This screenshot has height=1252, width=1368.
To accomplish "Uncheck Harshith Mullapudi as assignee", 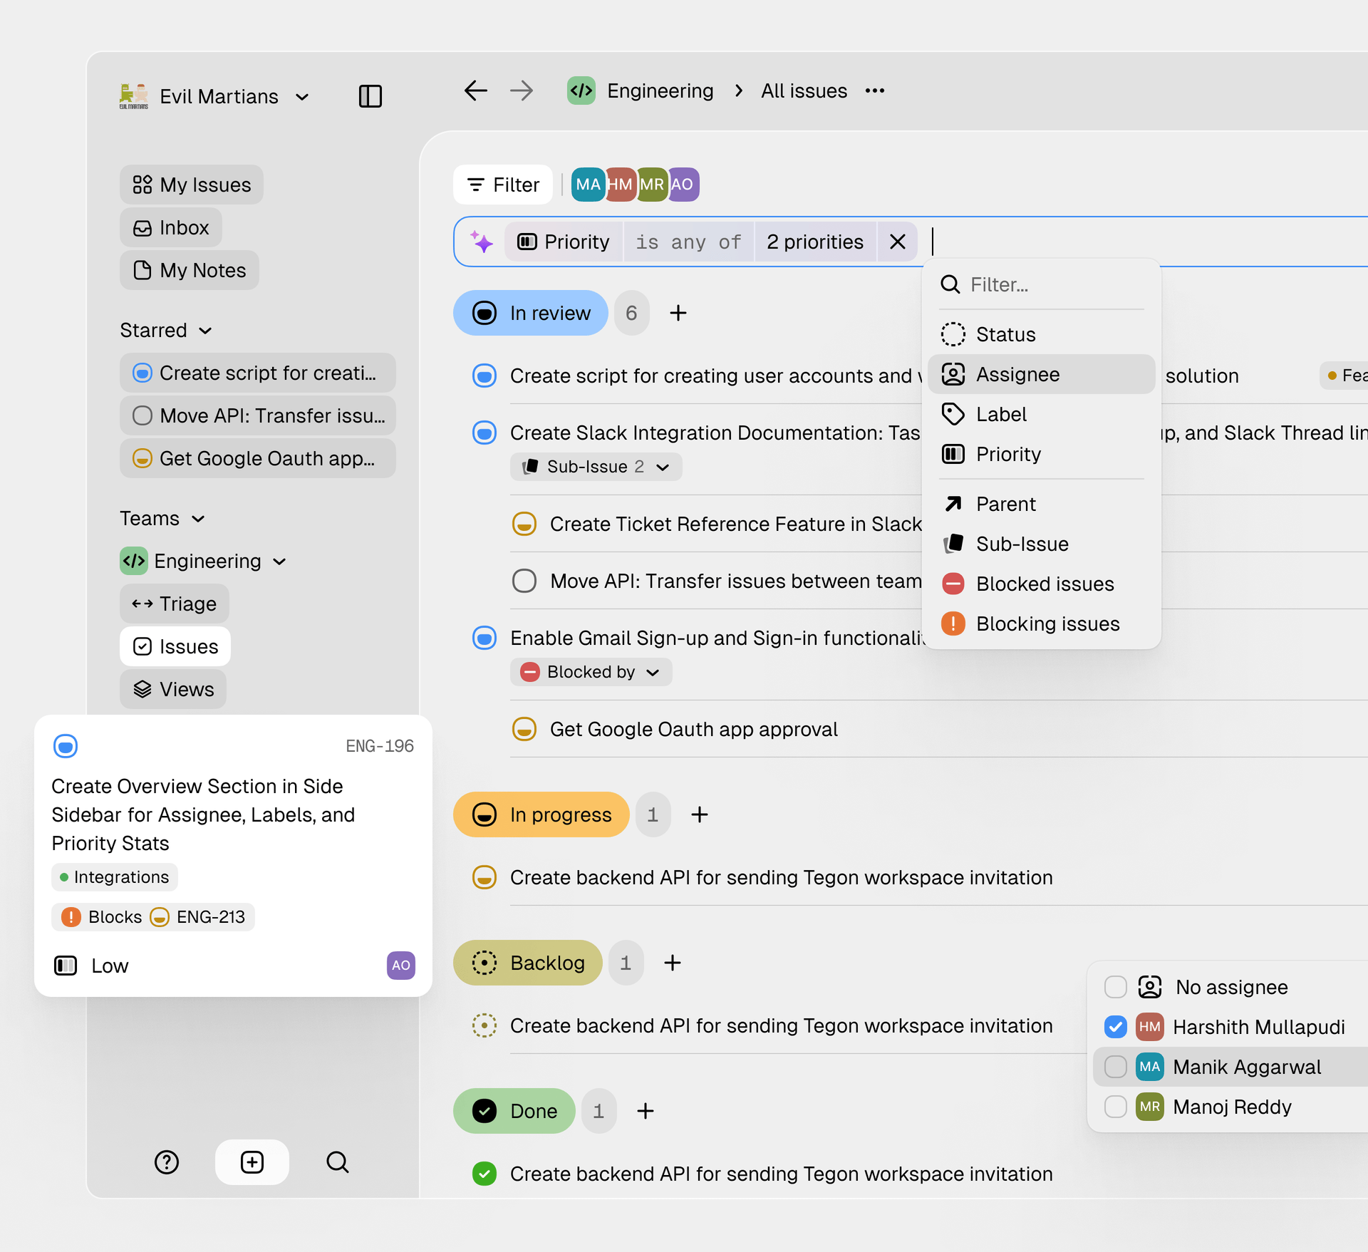I will (1115, 1027).
